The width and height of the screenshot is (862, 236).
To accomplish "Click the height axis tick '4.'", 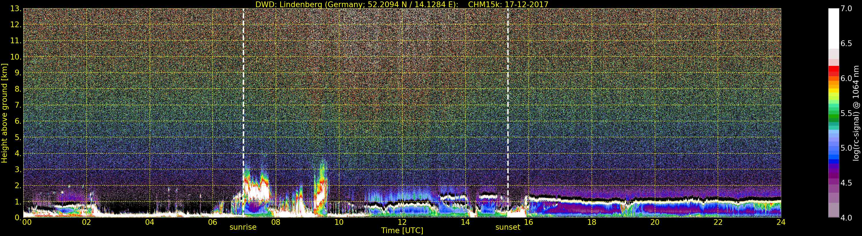I will click(18, 153).
